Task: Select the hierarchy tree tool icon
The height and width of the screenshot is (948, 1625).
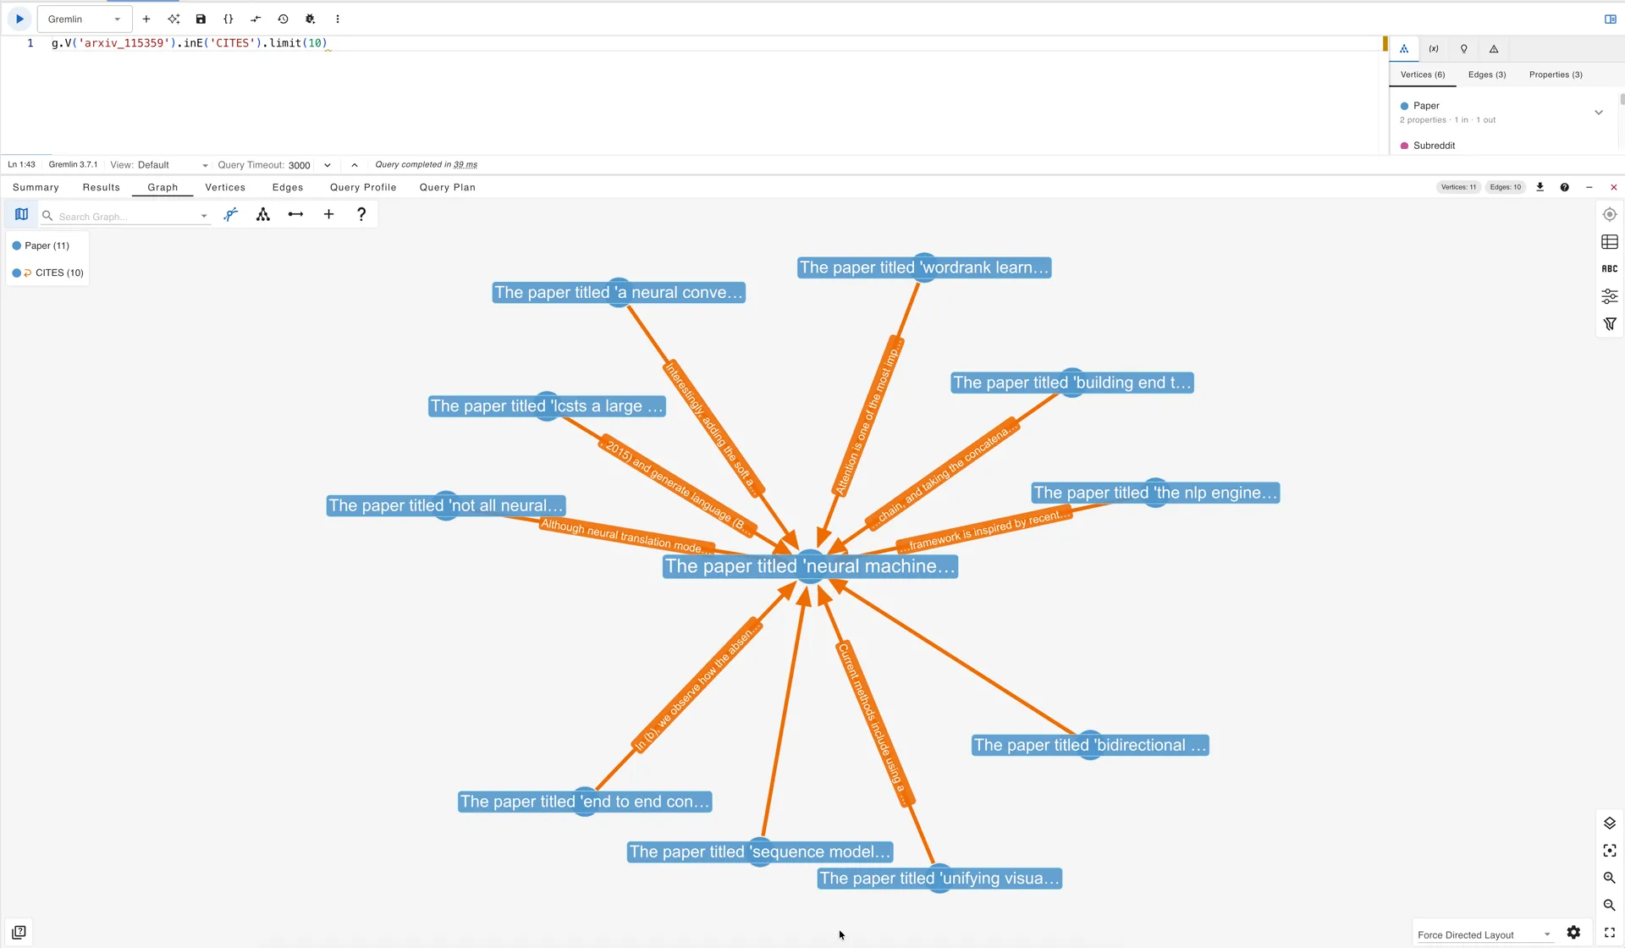Action: pyautogui.click(x=263, y=215)
